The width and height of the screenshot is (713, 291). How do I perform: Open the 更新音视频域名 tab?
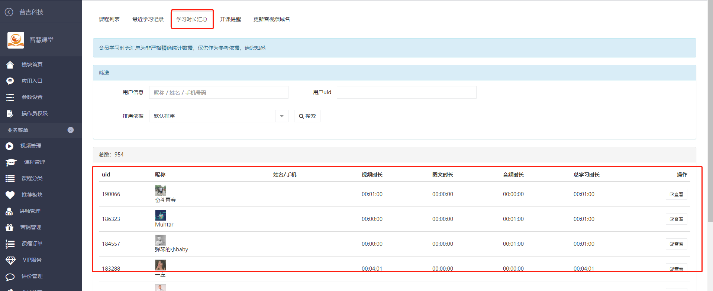272,19
